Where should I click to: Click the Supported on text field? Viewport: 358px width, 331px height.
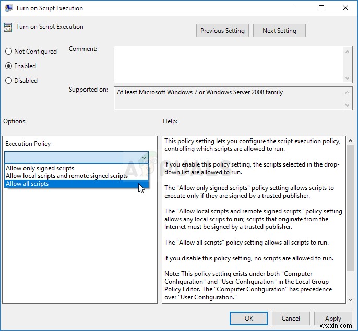(229, 98)
